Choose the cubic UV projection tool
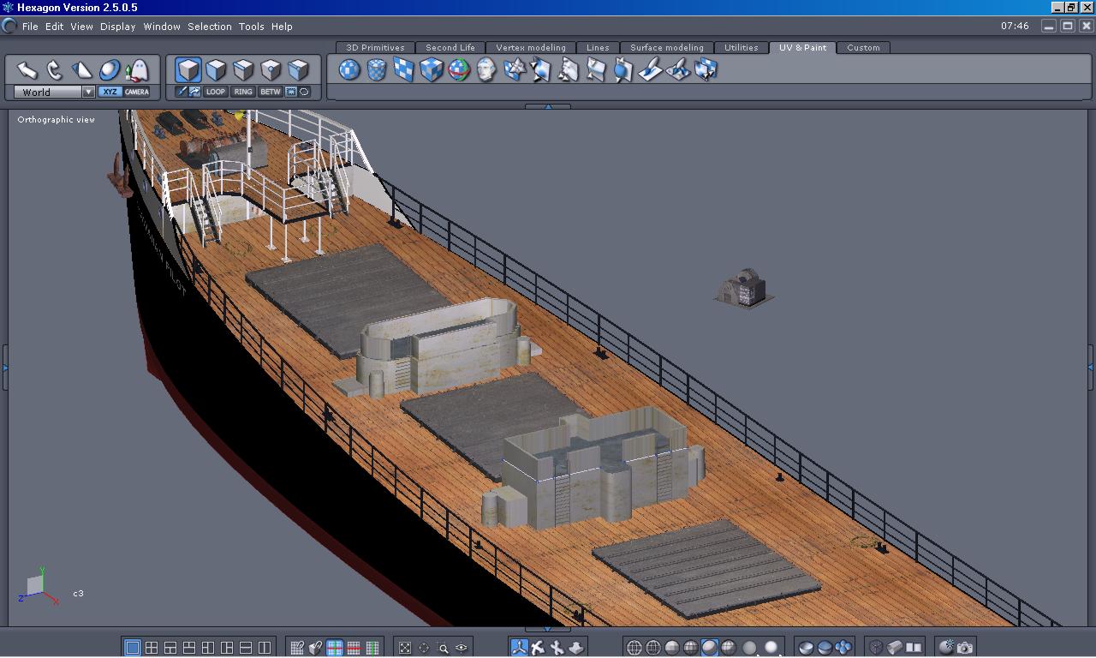Image resolution: width=1096 pixels, height=658 pixels. pos(432,69)
